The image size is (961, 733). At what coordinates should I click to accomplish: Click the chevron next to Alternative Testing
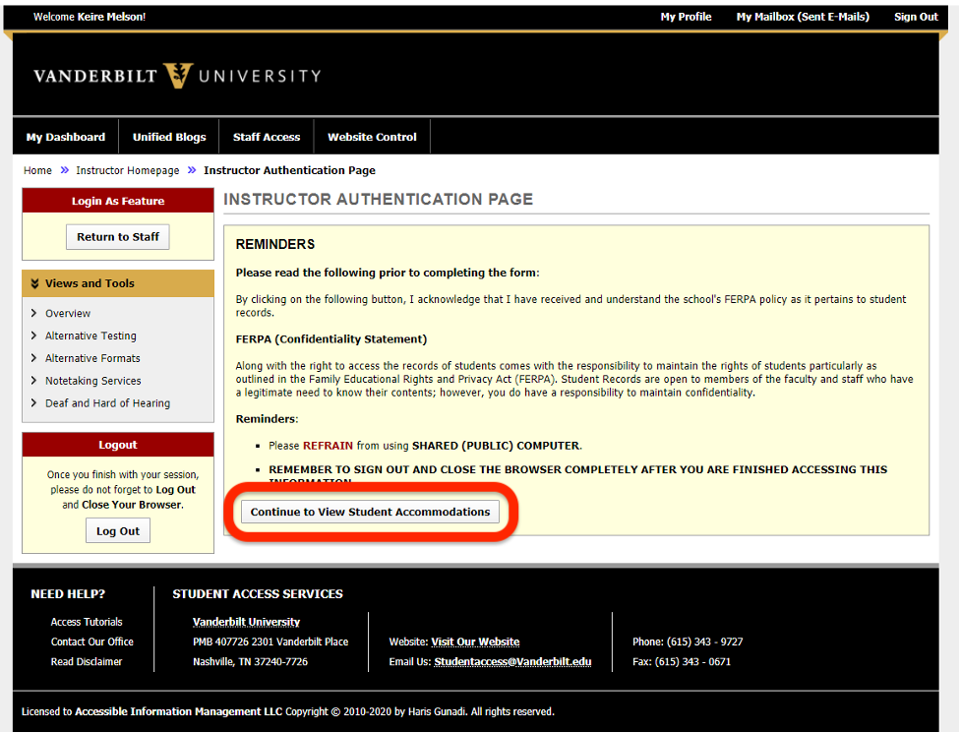click(34, 336)
